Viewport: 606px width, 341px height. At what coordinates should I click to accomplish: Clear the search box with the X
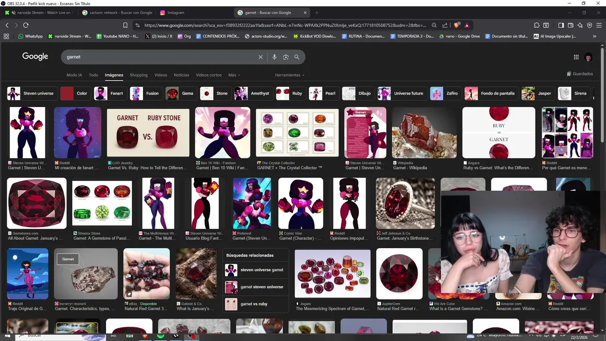click(260, 57)
